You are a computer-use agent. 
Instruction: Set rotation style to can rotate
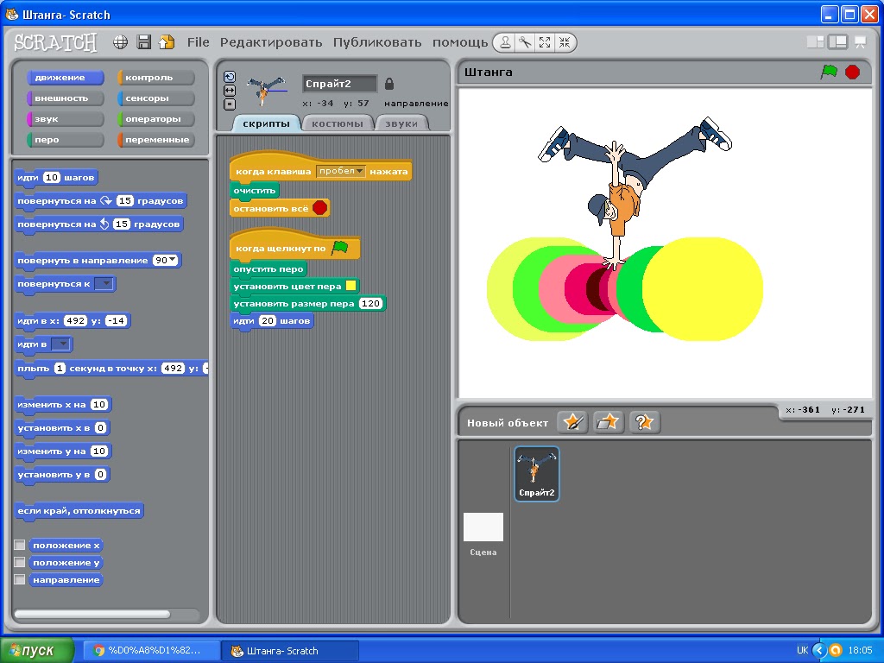(x=230, y=77)
